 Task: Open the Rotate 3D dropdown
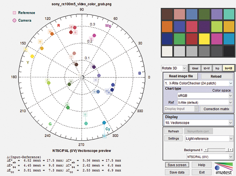(x=174, y=68)
